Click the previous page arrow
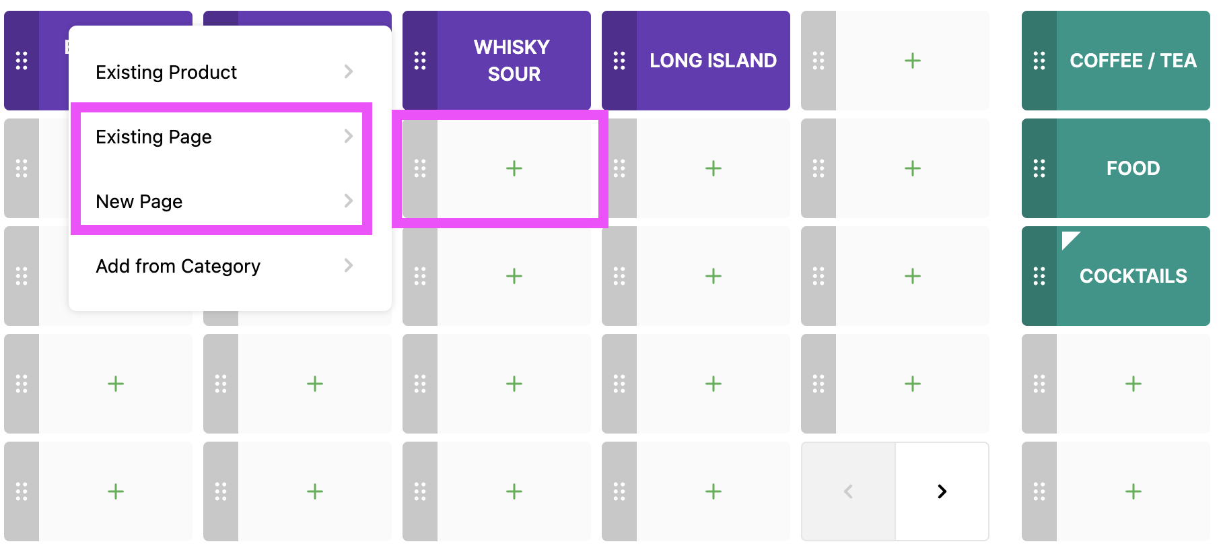 click(x=848, y=491)
